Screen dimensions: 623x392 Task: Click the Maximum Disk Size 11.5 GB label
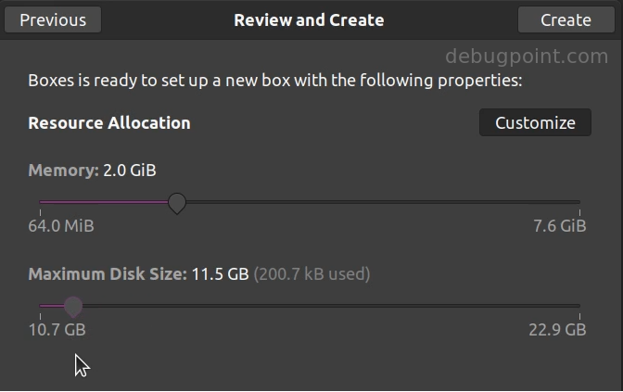138,274
